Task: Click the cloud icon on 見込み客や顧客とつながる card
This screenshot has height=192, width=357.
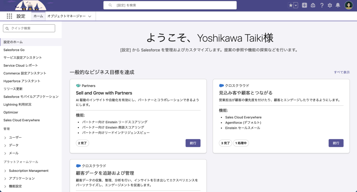Action: point(221,86)
